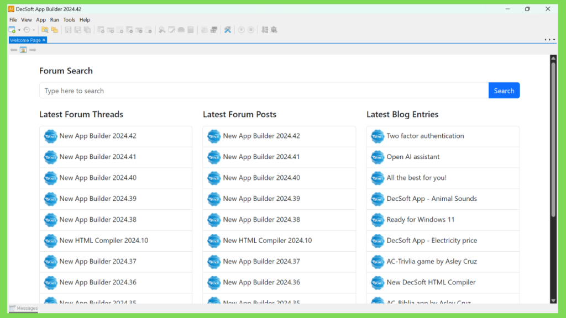Click the blue Search button
This screenshot has width=566, height=318.
504,91
